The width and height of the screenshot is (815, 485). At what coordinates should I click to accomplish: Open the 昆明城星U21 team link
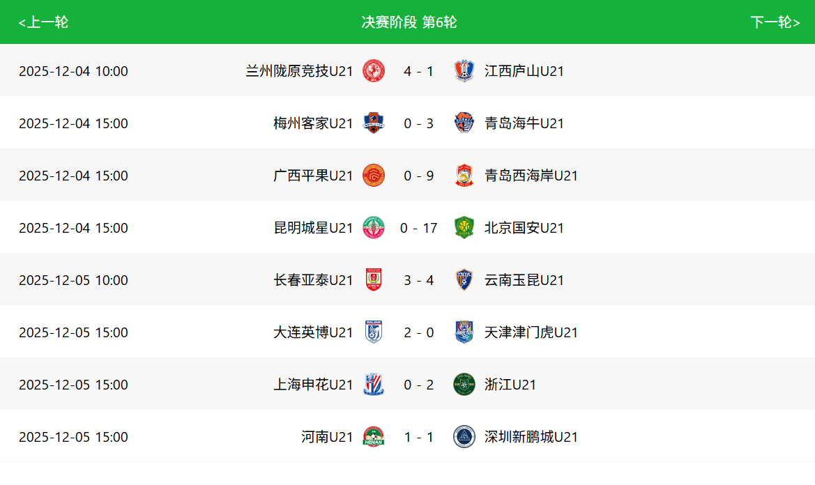pyautogui.click(x=313, y=228)
